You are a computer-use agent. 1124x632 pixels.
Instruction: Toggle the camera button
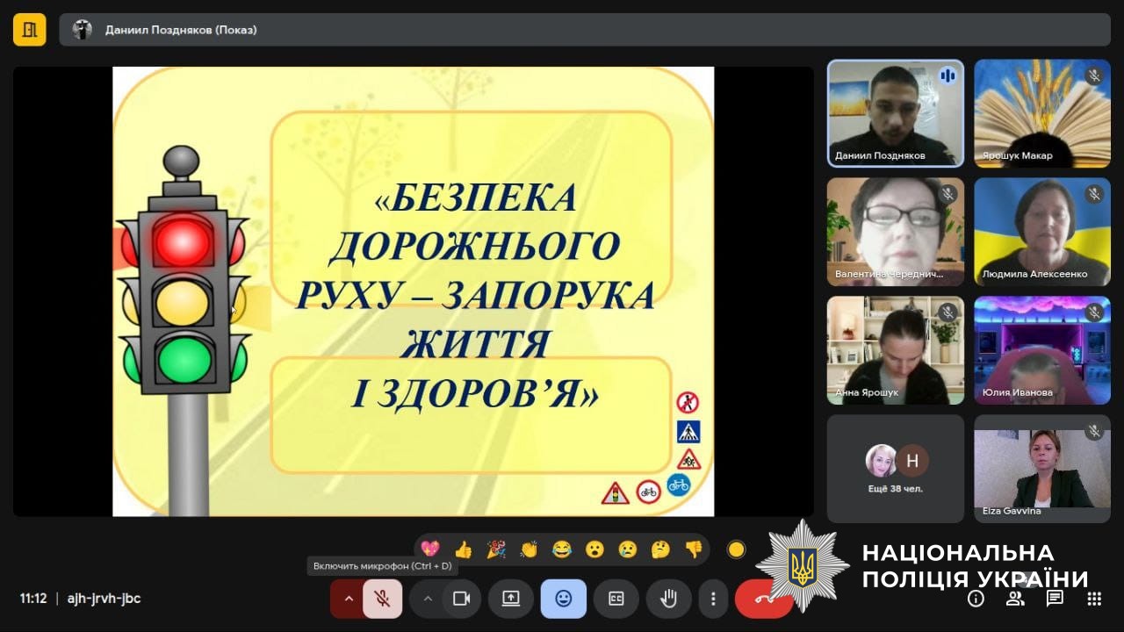[461, 599]
